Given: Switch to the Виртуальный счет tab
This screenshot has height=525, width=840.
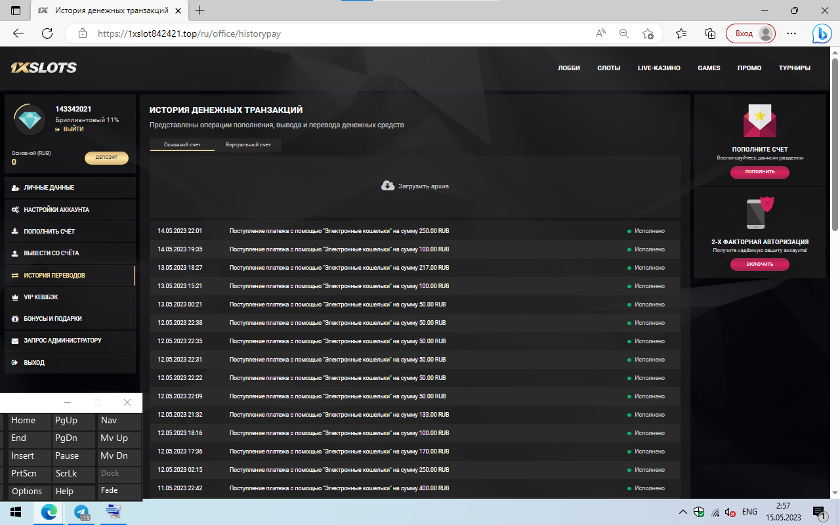Looking at the screenshot, I should (248, 144).
